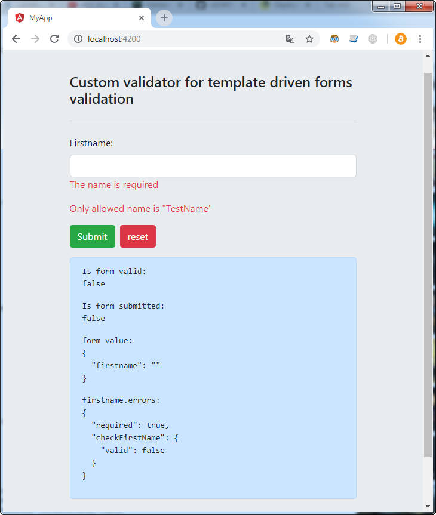Reload the localhost:4200 page

pyautogui.click(x=54, y=39)
